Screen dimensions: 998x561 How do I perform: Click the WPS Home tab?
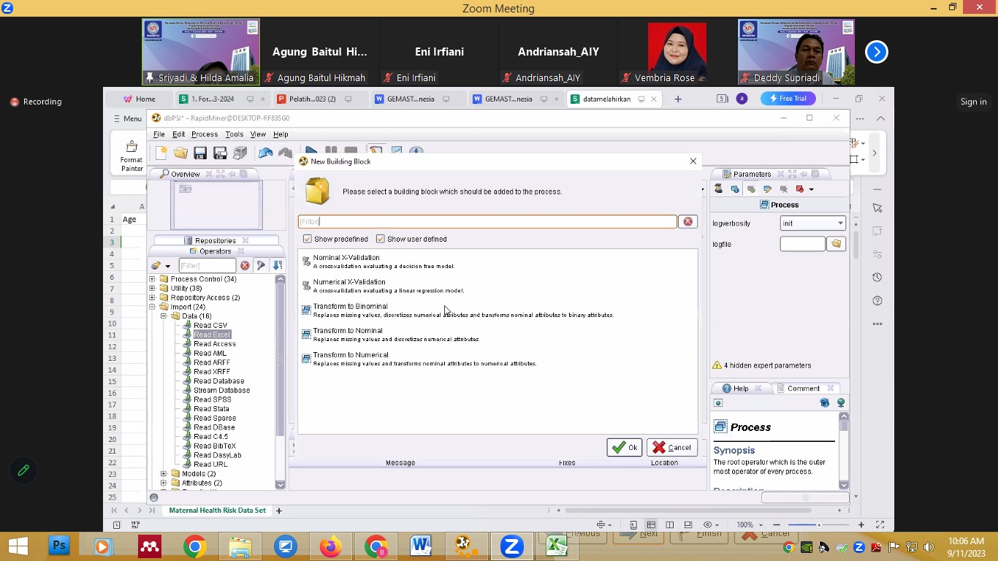point(139,99)
